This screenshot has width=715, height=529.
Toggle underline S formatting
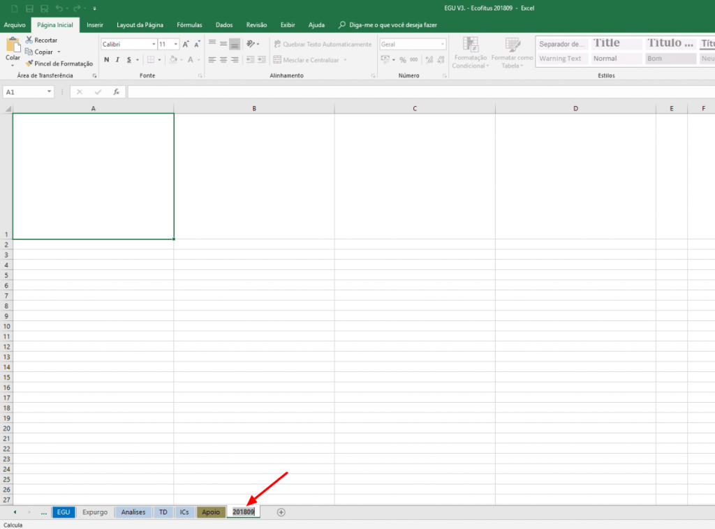click(x=129, y=60)
